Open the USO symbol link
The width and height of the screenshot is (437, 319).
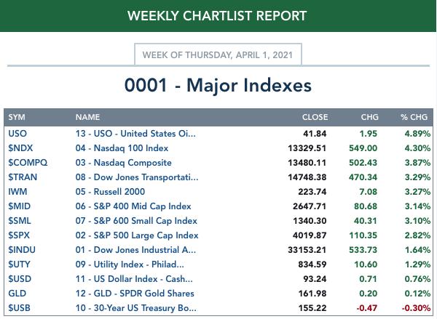[17, 134]
